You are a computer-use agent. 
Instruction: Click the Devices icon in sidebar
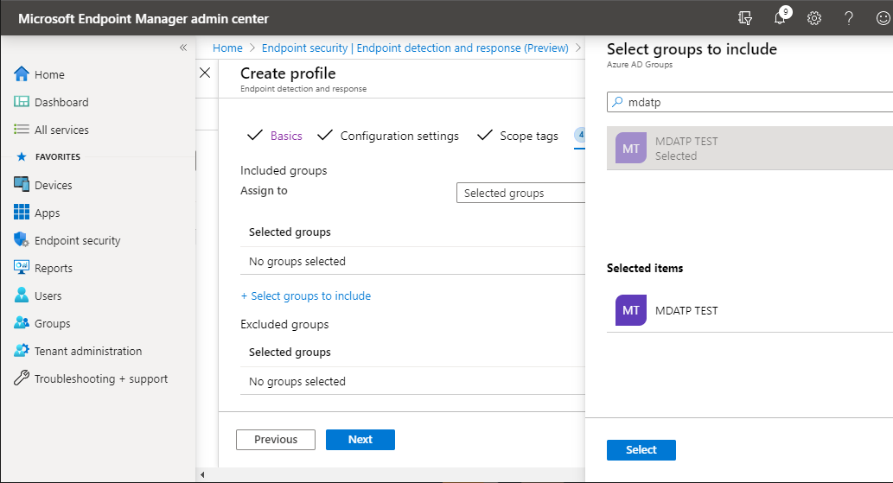(x=22, y=184)
